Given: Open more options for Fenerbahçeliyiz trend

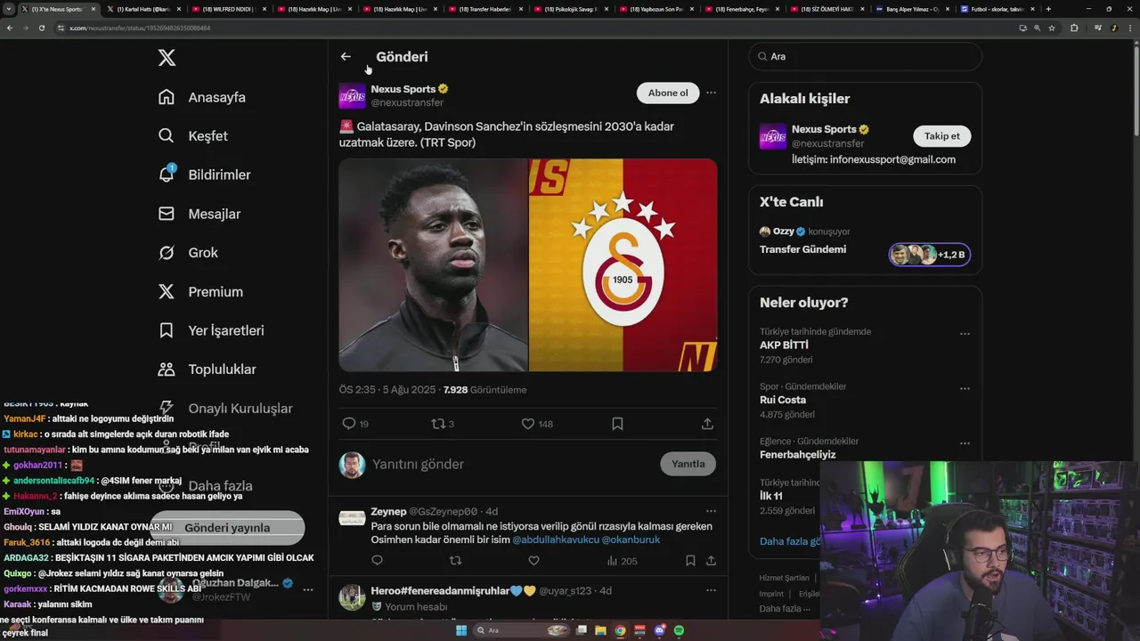Looking at the screenshot, I should click(965, 443).
